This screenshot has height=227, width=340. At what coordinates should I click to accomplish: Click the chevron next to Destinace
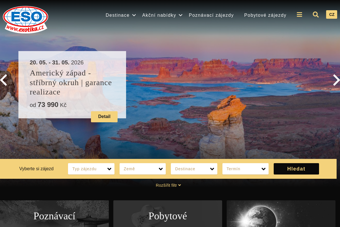coord(134,16)
